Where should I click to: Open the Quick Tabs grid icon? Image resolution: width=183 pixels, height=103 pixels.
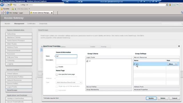click(x=2, y=13)
